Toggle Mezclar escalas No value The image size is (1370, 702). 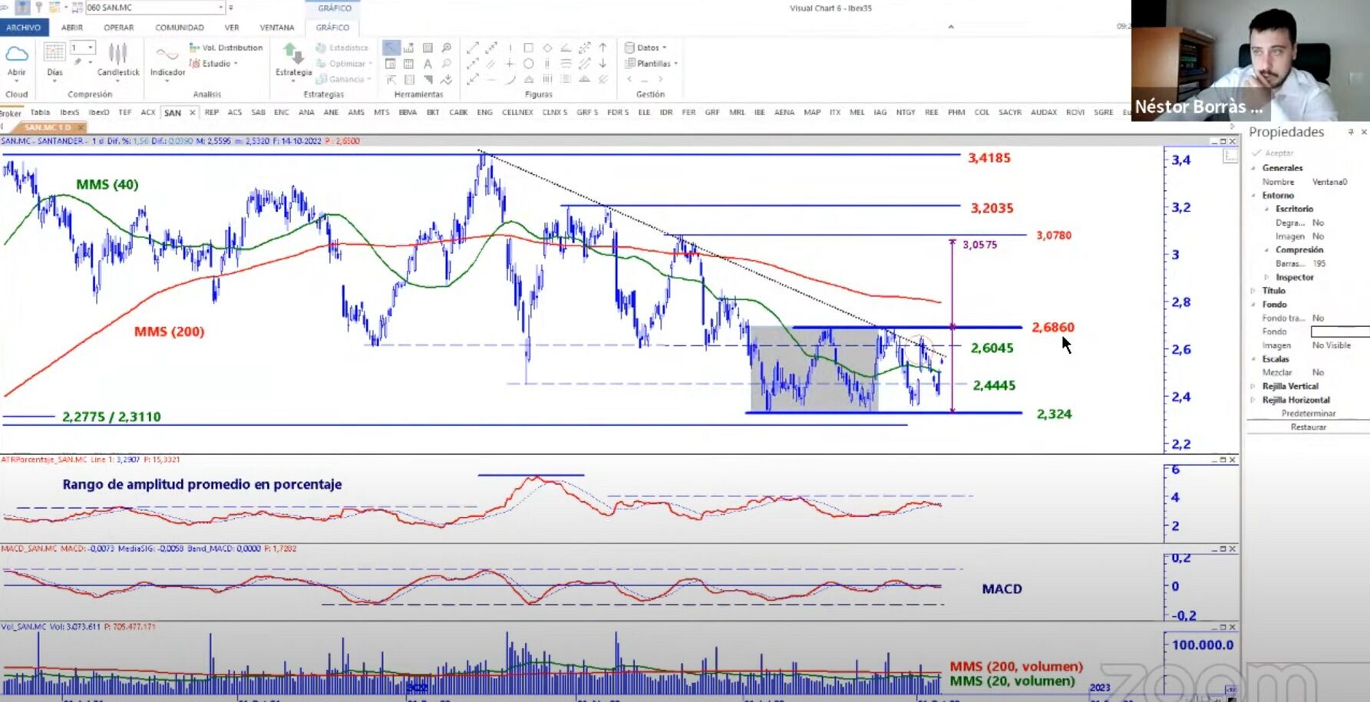1318,372
